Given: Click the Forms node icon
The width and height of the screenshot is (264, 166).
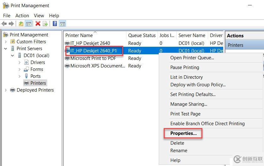Looking at the screenshot, I should pyautogui.click(x=26, y=69).
